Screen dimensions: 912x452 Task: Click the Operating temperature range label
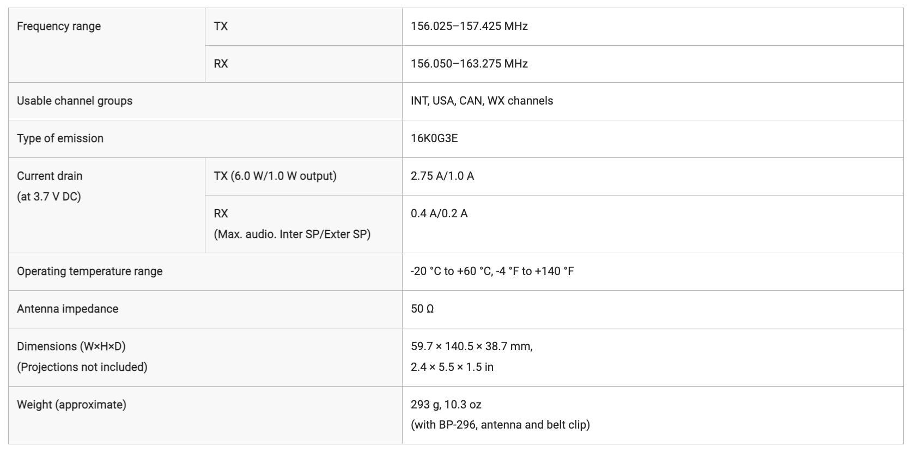[90, 271]
